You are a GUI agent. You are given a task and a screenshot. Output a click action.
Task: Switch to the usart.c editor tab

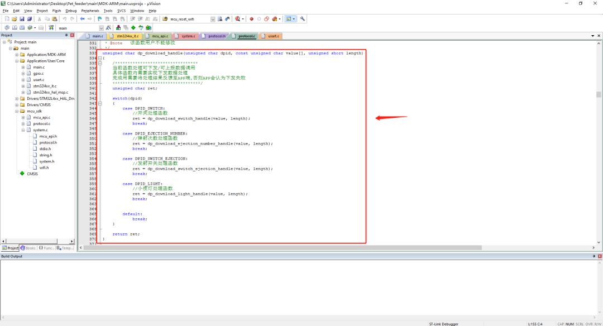coord(271,36)
